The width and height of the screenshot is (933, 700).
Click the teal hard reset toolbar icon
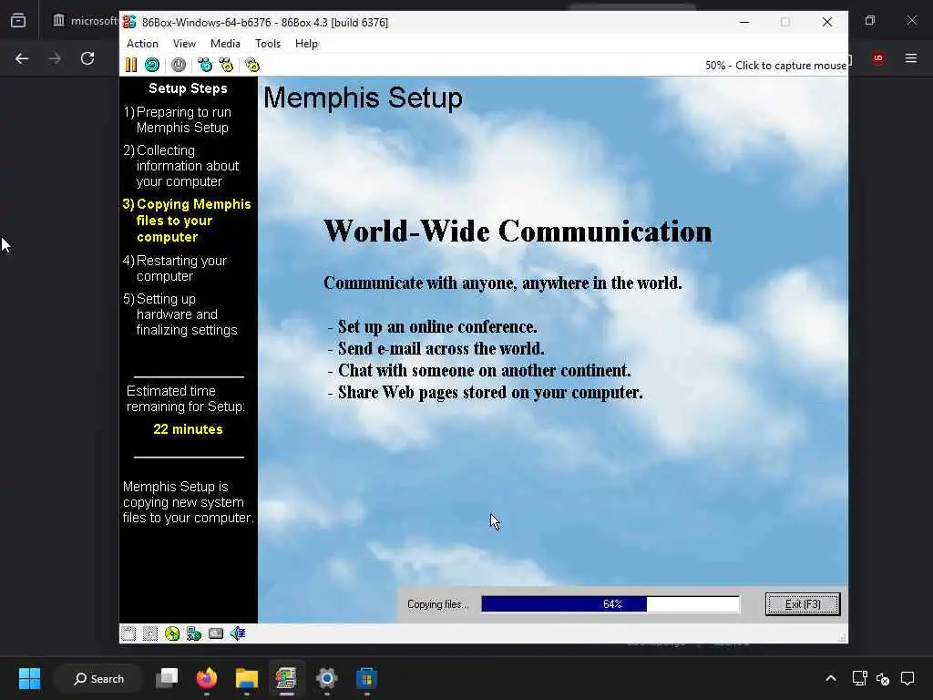(x=152, y=65)
